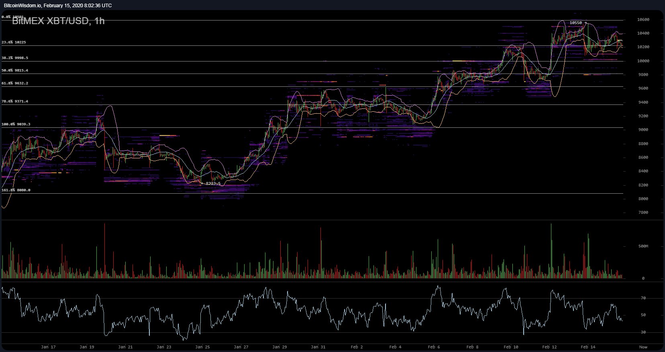Click the 9000 price axis label

click(x=643, y=130)
